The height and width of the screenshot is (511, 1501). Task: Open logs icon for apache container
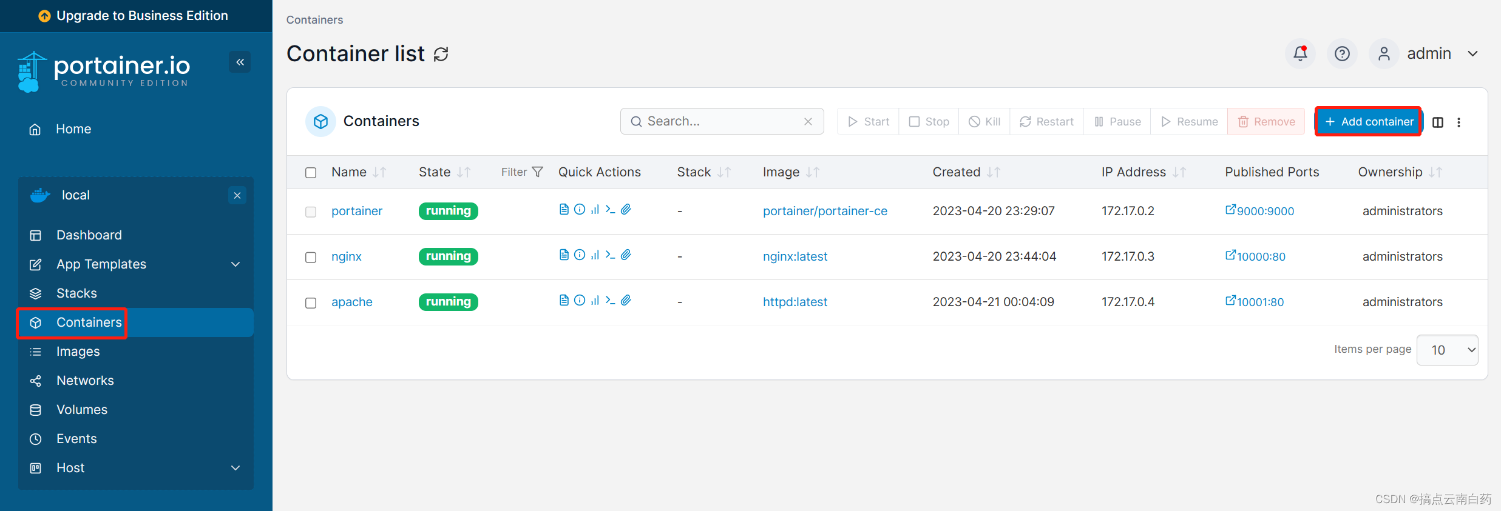pyautogui.click(x=564, y=300)
